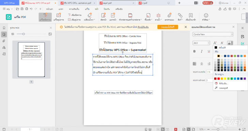This screenshot has height=131, width=248.
Task: Open the thumbnails panel in left sidebar
Action: (x=4, y=34)
